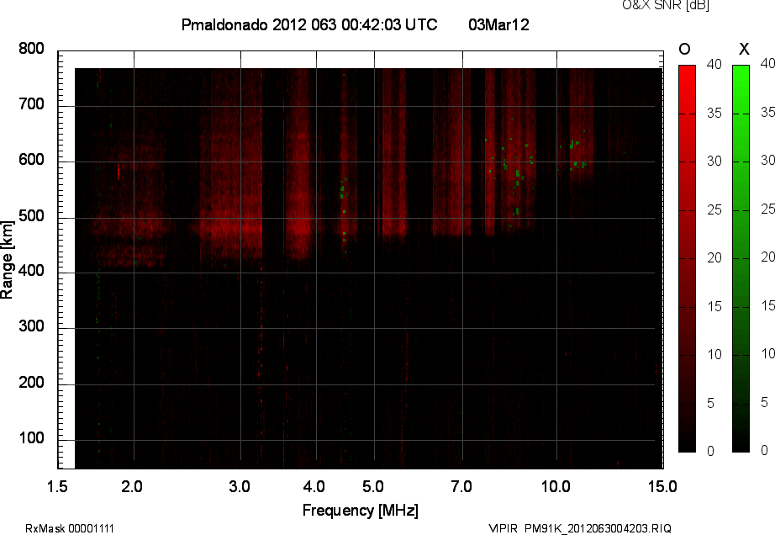This screenshot has height=535, width=775.
Task: Click the 10.0 frequency axis label
Action: pyautogui.click(x=556, y=486)
